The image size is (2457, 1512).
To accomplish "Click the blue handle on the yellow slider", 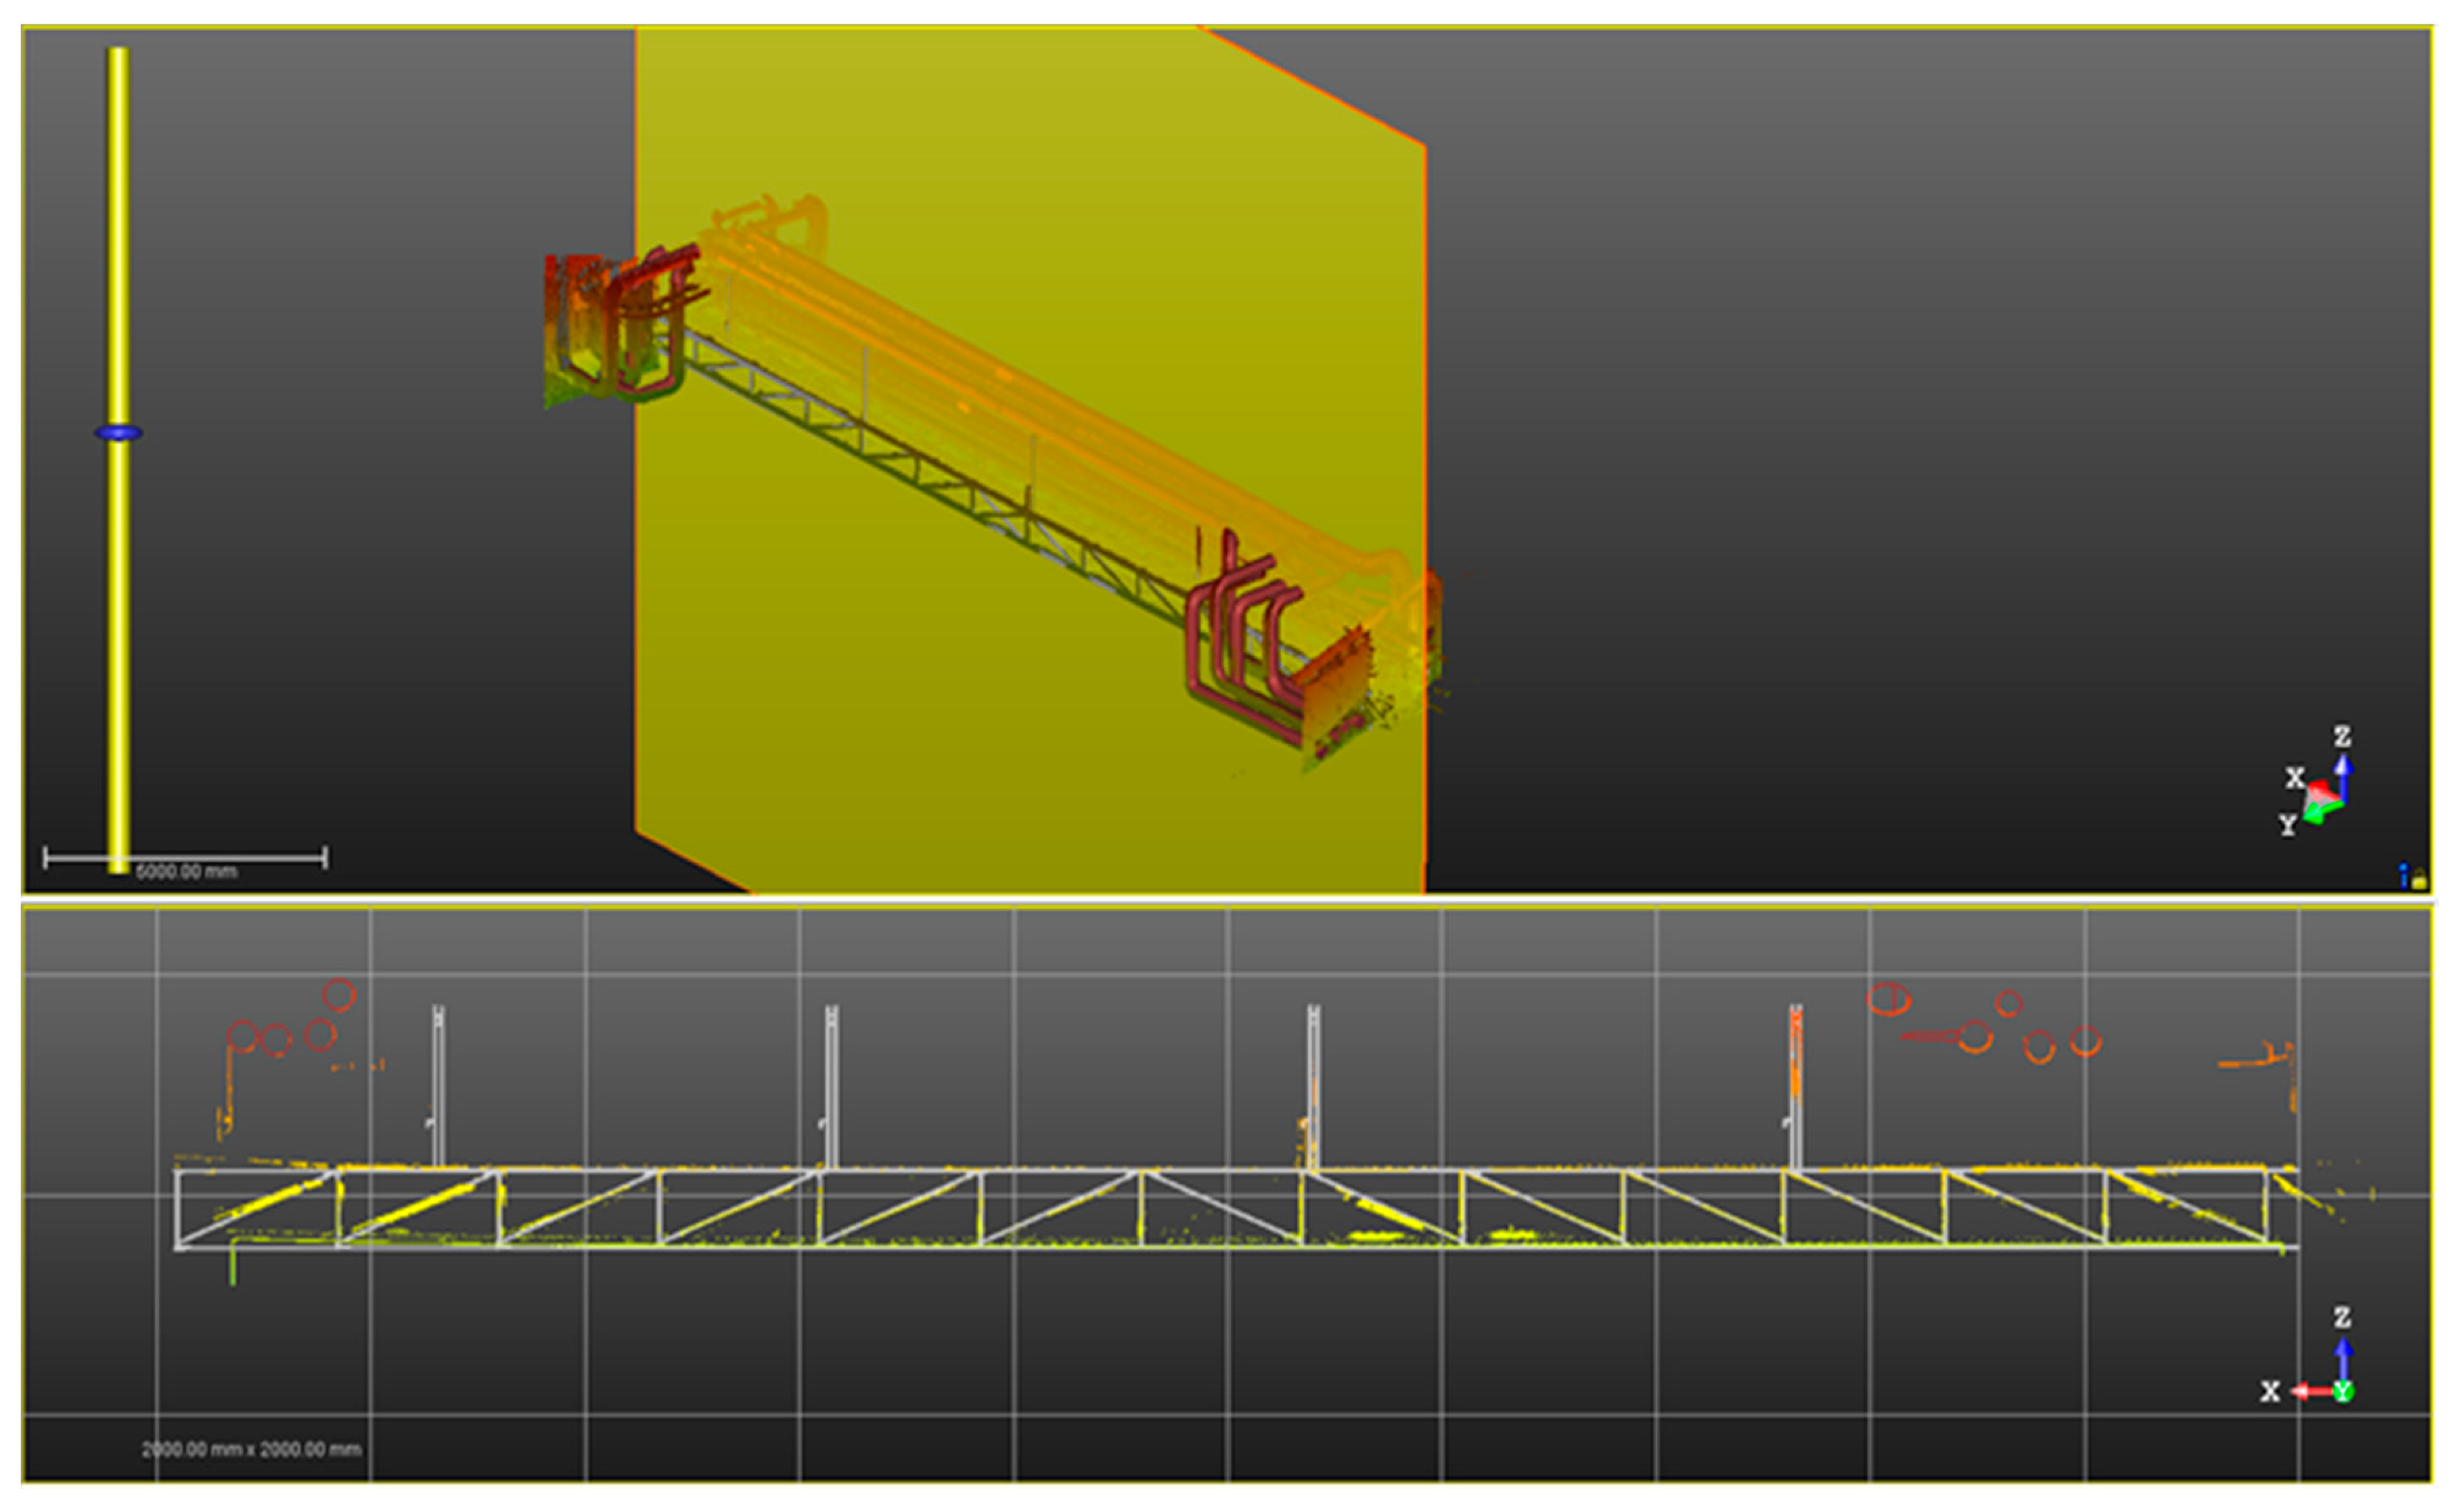I will pyautogui.click(x=118, y=433).
